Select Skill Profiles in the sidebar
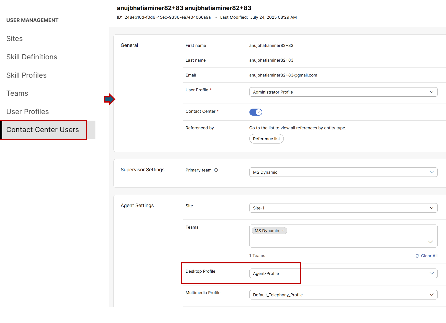The image size is (446, 323). [x=26, y=75]
